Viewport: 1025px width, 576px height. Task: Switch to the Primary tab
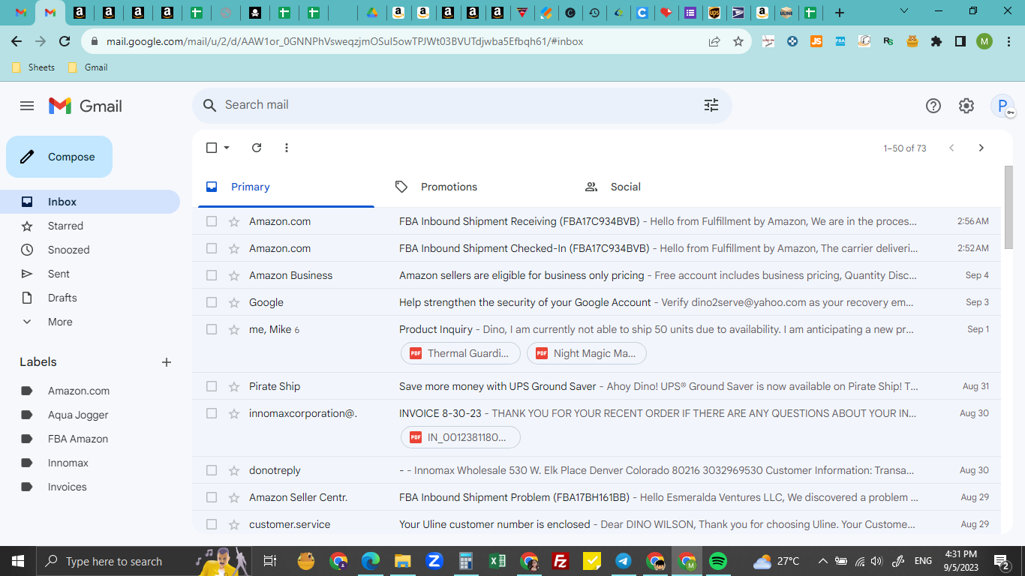(x=286, y=187)
